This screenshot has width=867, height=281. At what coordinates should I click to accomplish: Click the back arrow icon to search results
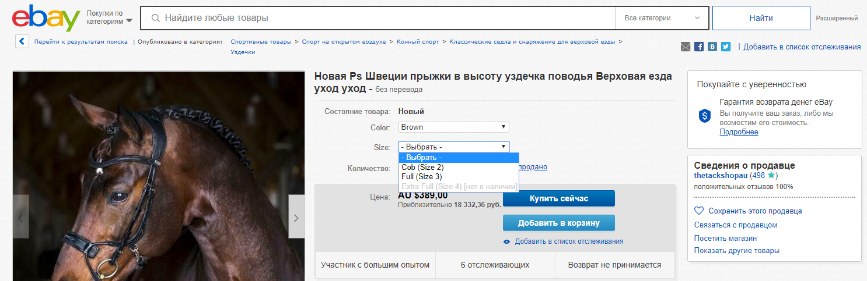pyautogui.click(x=22, y=42)
